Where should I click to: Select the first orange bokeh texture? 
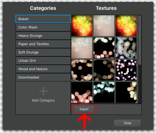click(x=82, y=26)
